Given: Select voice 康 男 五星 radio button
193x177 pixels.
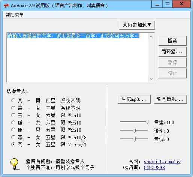Looking at the screenshot, I should point(13,130).
